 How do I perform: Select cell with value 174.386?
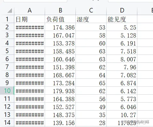[60, 27]
